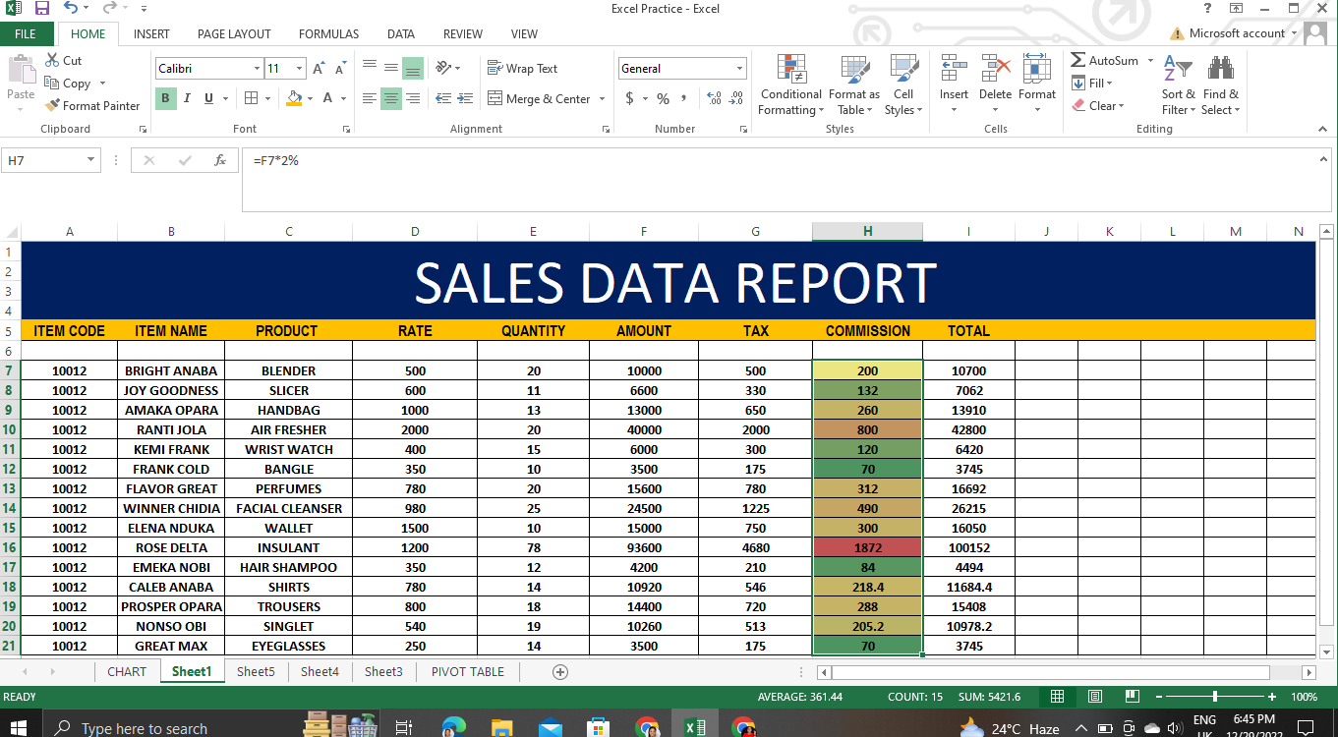Click the zoom slider in status bar
Screen dimensions: 1338x737
1215,697
